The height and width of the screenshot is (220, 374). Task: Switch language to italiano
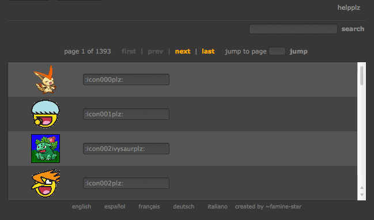click(x=217, y=206)
